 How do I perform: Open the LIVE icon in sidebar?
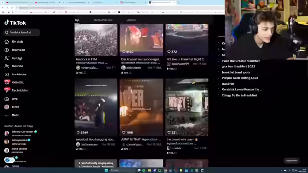click(x=7, y=99)
